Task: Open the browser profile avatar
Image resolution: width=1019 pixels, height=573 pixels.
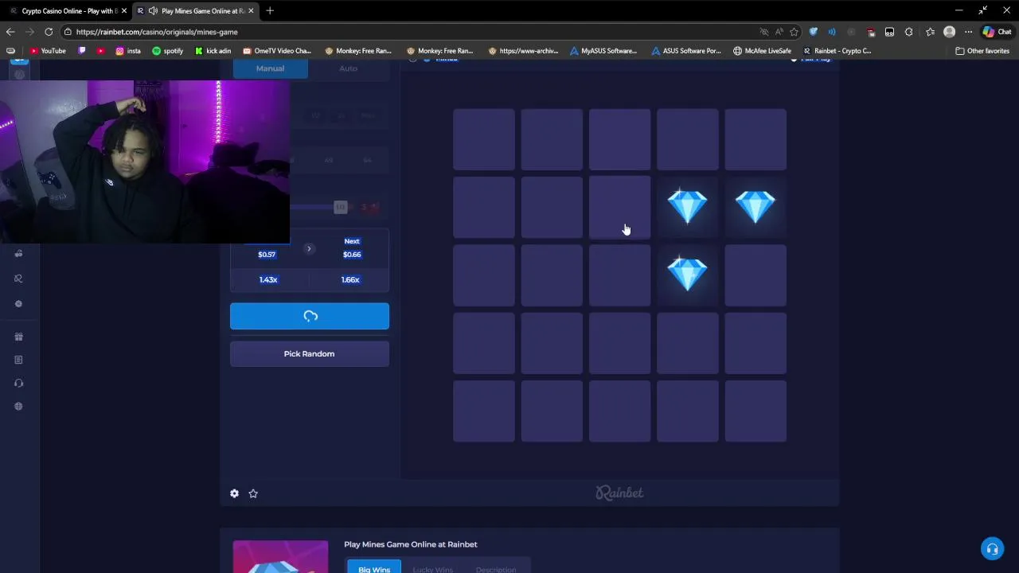Action: (x=949, y=32)
